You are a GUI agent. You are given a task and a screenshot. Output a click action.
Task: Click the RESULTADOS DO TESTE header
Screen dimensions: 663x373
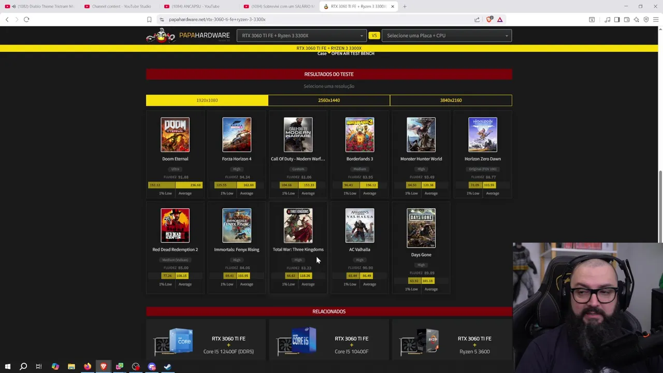(x=329, y=74)
